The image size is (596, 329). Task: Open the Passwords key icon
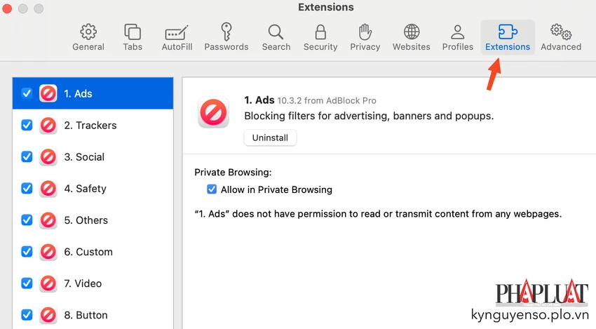[x=226, y=32]
